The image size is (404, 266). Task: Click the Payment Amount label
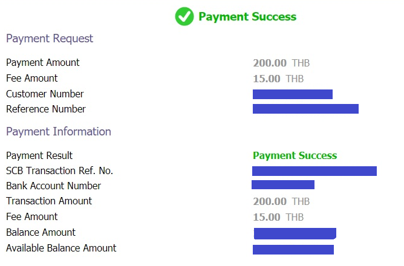[43, 63]
